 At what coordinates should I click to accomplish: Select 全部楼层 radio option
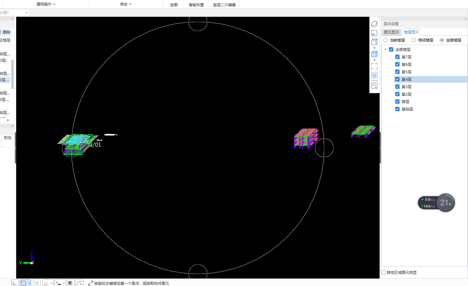[442, 40]
